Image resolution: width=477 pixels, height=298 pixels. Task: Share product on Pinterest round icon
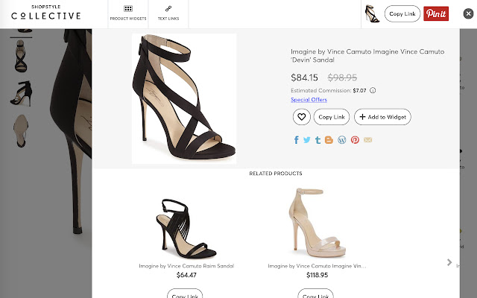pos(355,140)
